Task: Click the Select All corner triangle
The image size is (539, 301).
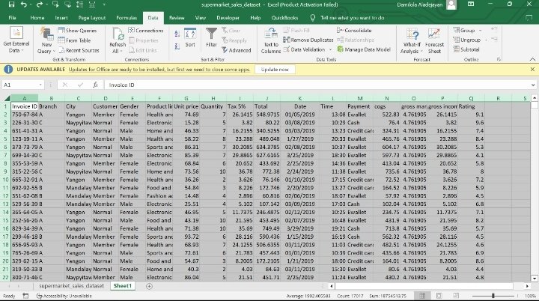Action: [7, 98]
